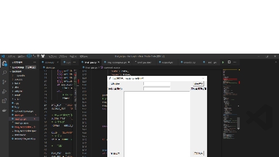279x157 pixels.
Task: Close the final_gui.py tab
Action: [99, 62]
